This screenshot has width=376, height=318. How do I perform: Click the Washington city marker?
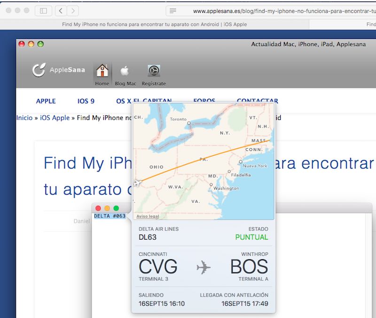[x=211, y=185]
